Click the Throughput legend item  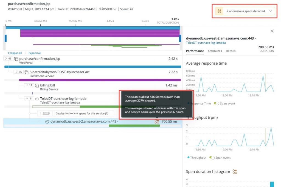point(196,158)
